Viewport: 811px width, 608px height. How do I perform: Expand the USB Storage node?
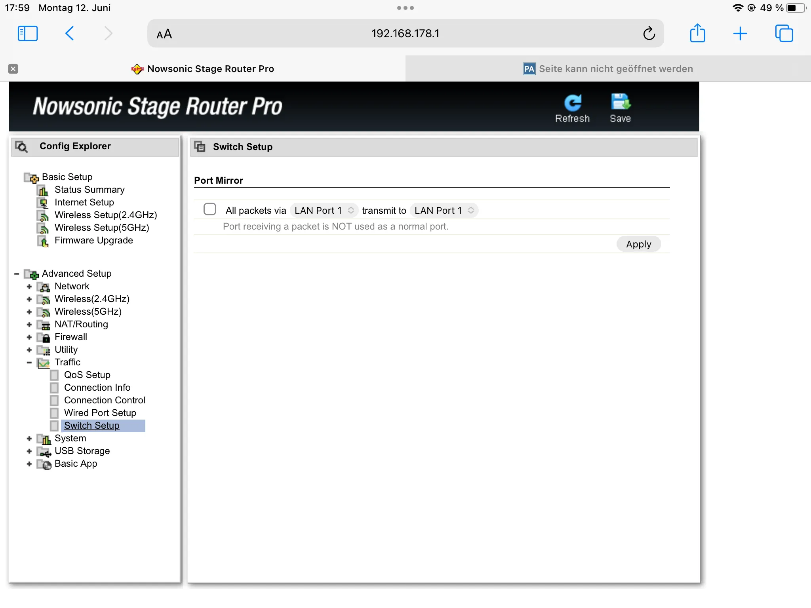click(x=29, y=451)
